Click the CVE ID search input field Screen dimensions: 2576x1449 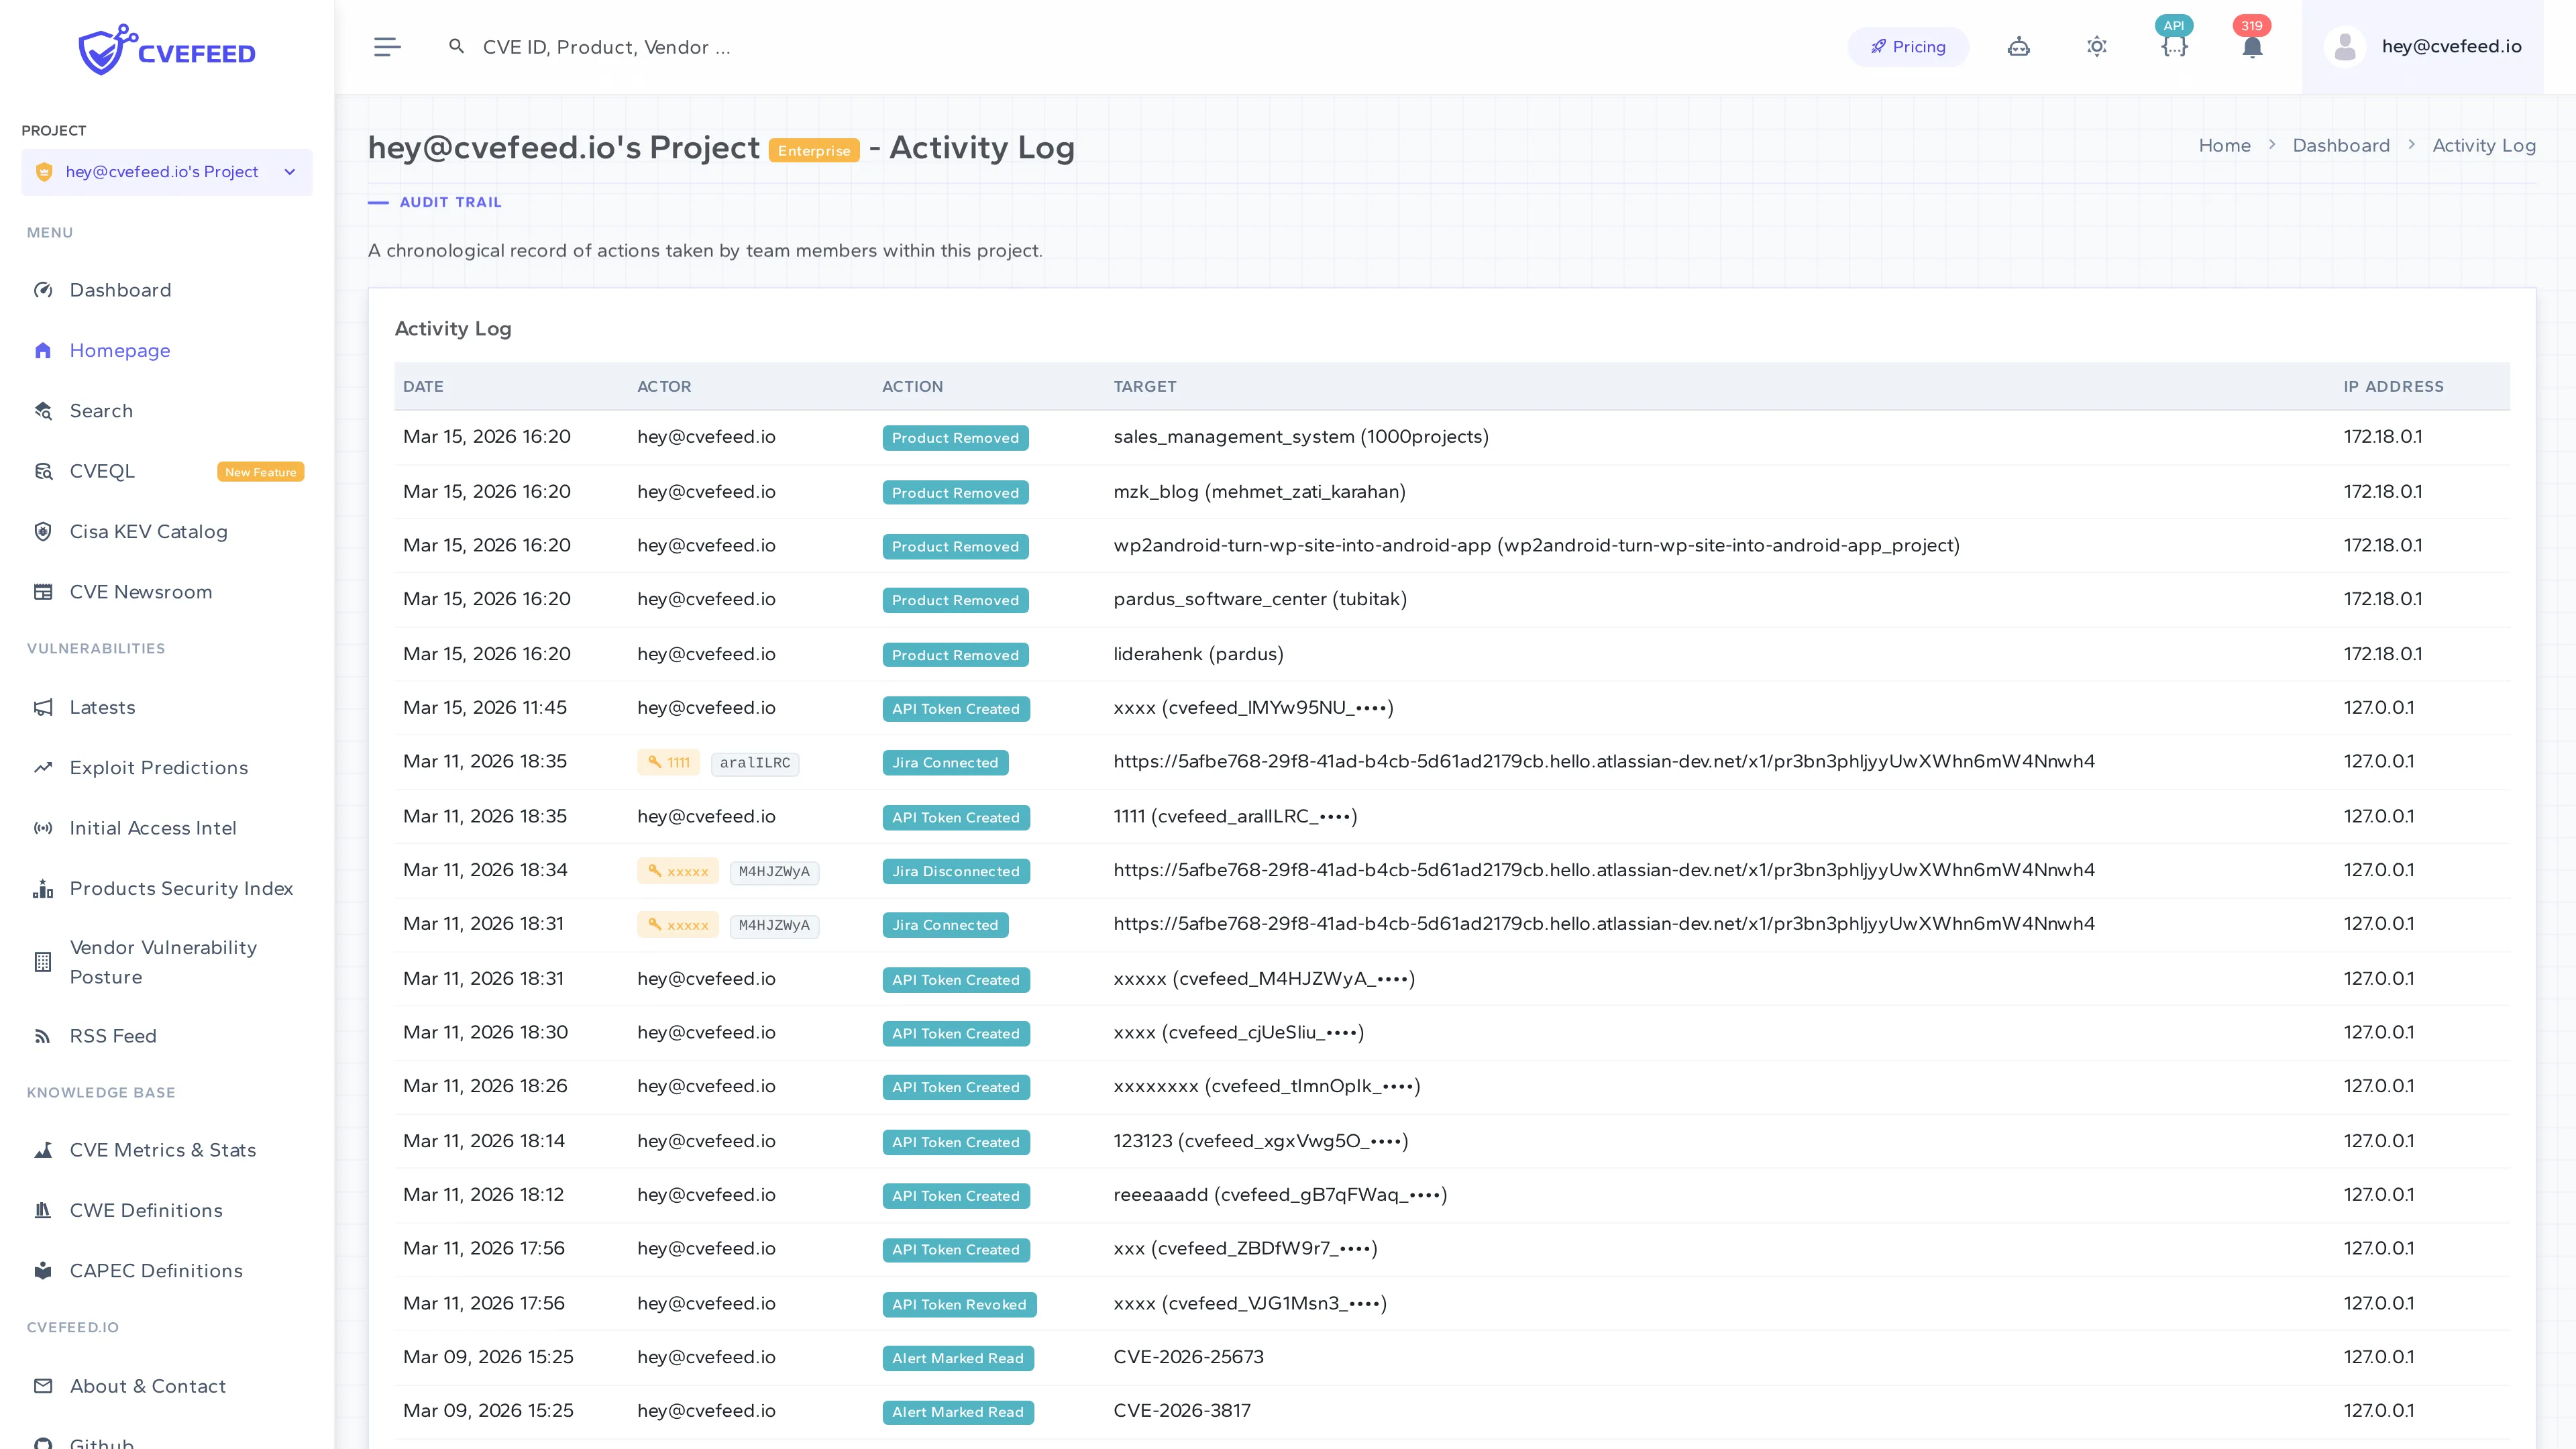point(700,46)
